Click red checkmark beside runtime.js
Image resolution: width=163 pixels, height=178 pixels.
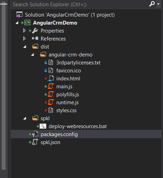click(x=46, y=102)
